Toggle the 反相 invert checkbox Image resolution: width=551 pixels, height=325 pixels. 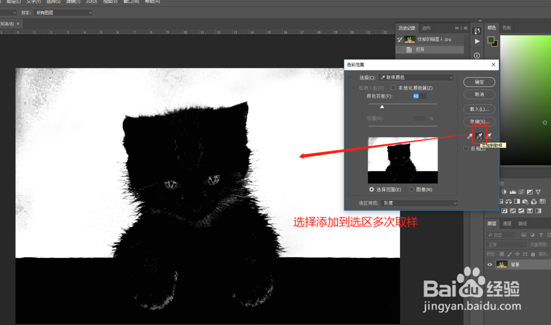(466, 149)
